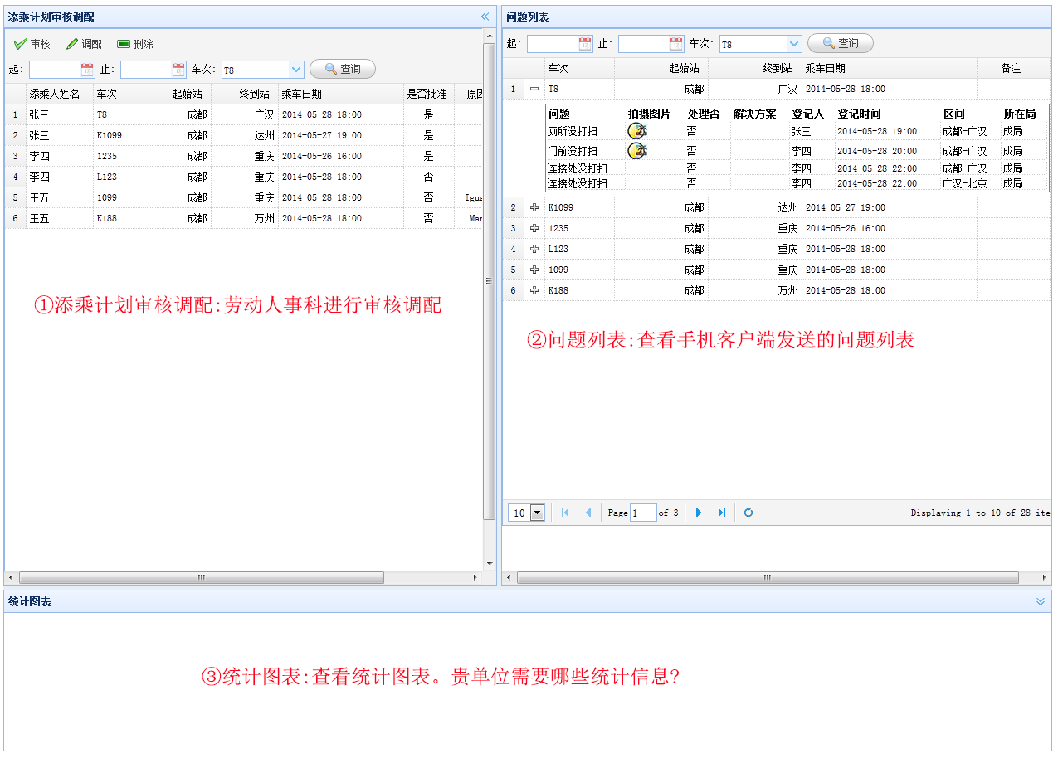Collapse the 添乘计划审核调配 panel
Viewport: 1058px width, 758px height.
[x=485, y=17]
